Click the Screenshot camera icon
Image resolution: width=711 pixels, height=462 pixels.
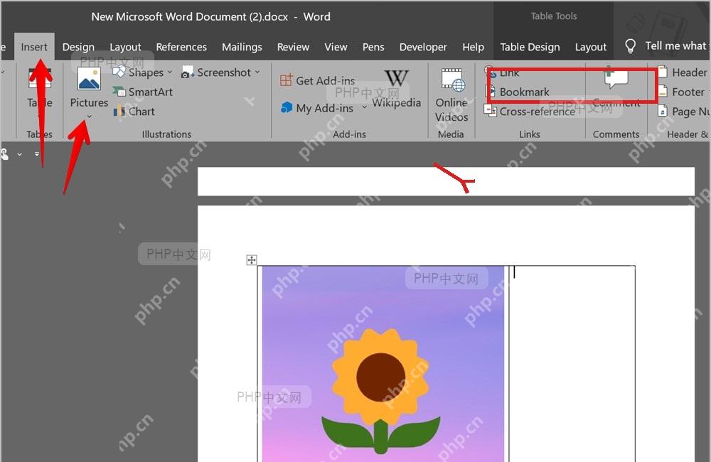coord(187,72)
